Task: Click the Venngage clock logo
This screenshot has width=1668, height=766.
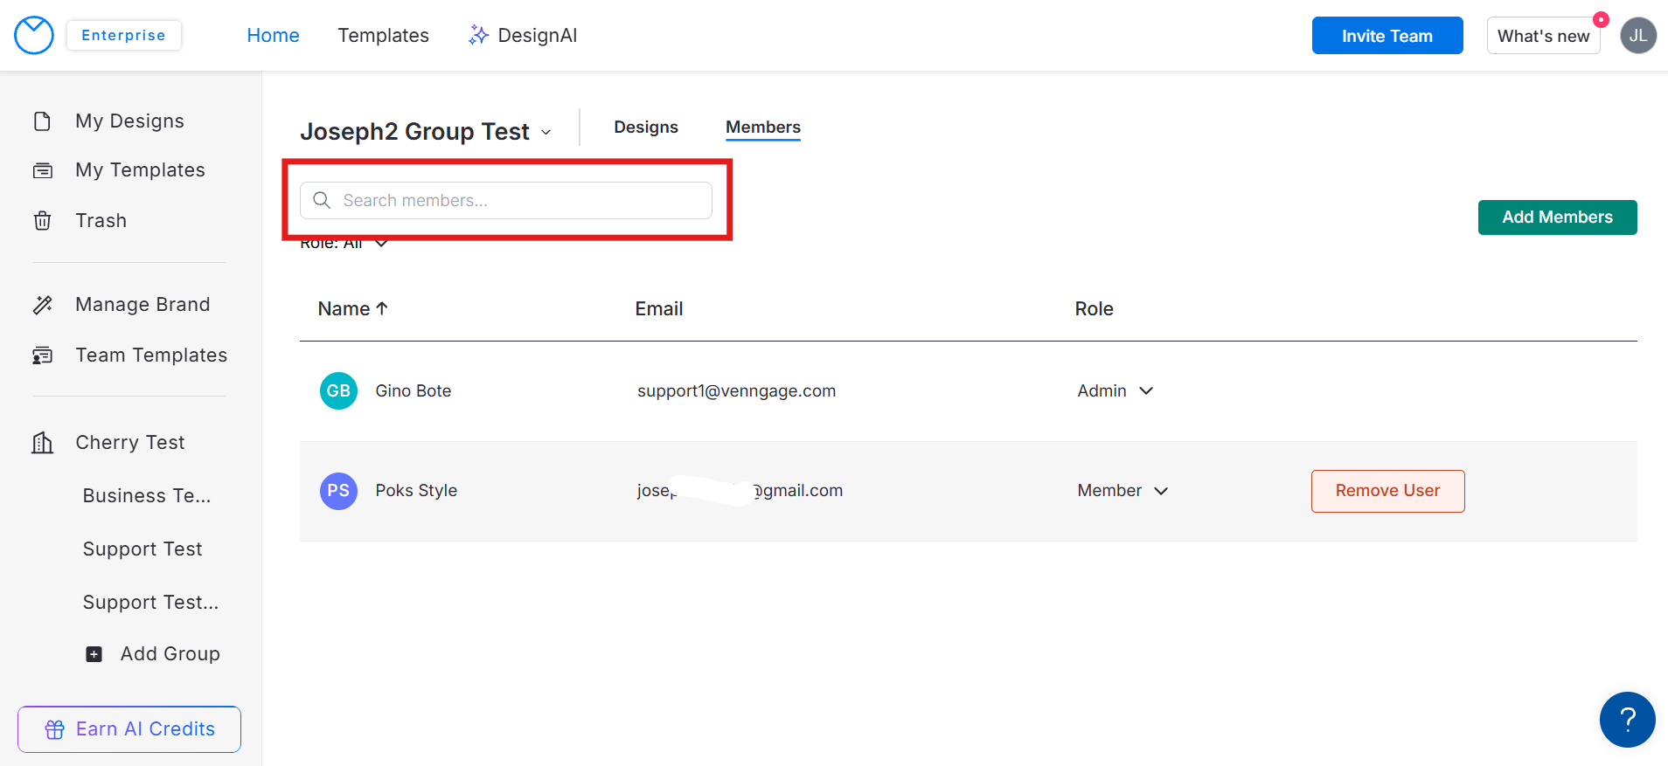Action: [x=34, y=35]
